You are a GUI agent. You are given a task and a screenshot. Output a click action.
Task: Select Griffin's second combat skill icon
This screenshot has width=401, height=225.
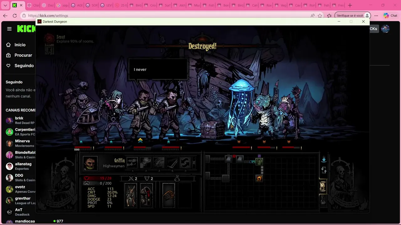click(145, 163)
